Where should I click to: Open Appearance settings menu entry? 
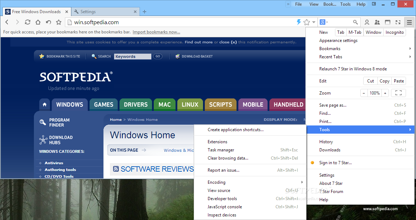(360, 41)
